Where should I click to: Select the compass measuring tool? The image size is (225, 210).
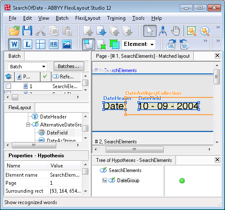click(x=163, y=31)
